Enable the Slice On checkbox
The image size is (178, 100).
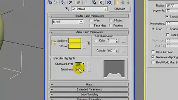point(168,35)
